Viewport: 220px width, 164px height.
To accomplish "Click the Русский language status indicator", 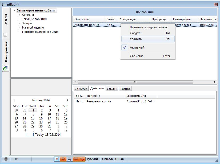I will [x=92, y=159].
